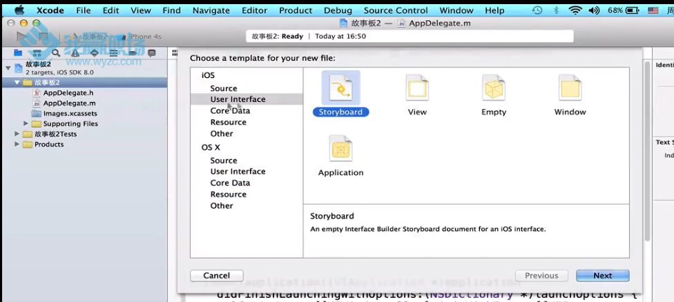Screen dimensions: 674x302
Task: Click the inspector pane vertical scrollbar
Action: [x=647, y=150]
